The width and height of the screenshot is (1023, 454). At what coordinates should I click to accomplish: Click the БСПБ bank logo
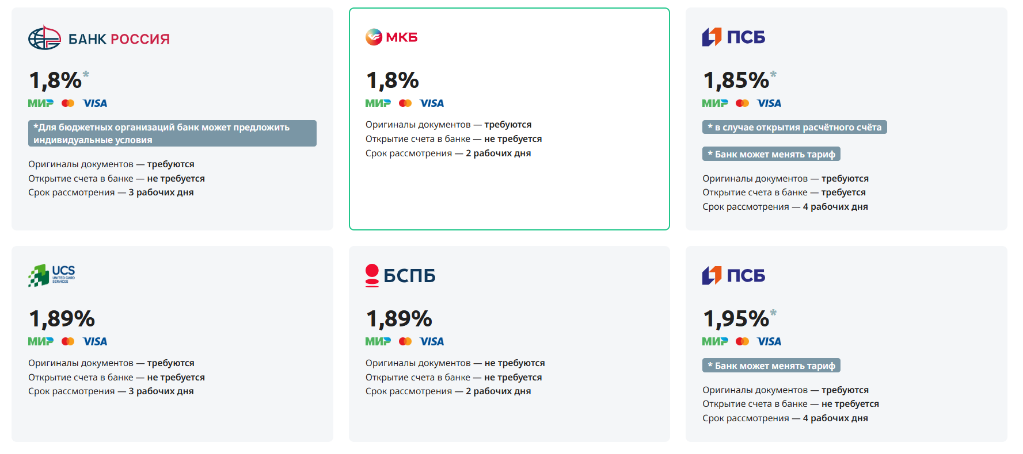(400, 275)
